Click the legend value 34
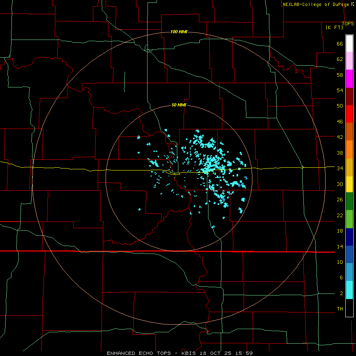Screen dimensions: 356x356 (x=340, y=168)
